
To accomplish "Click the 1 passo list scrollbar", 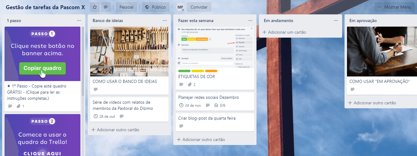I will pyautogui.click(x=83, y=61).
